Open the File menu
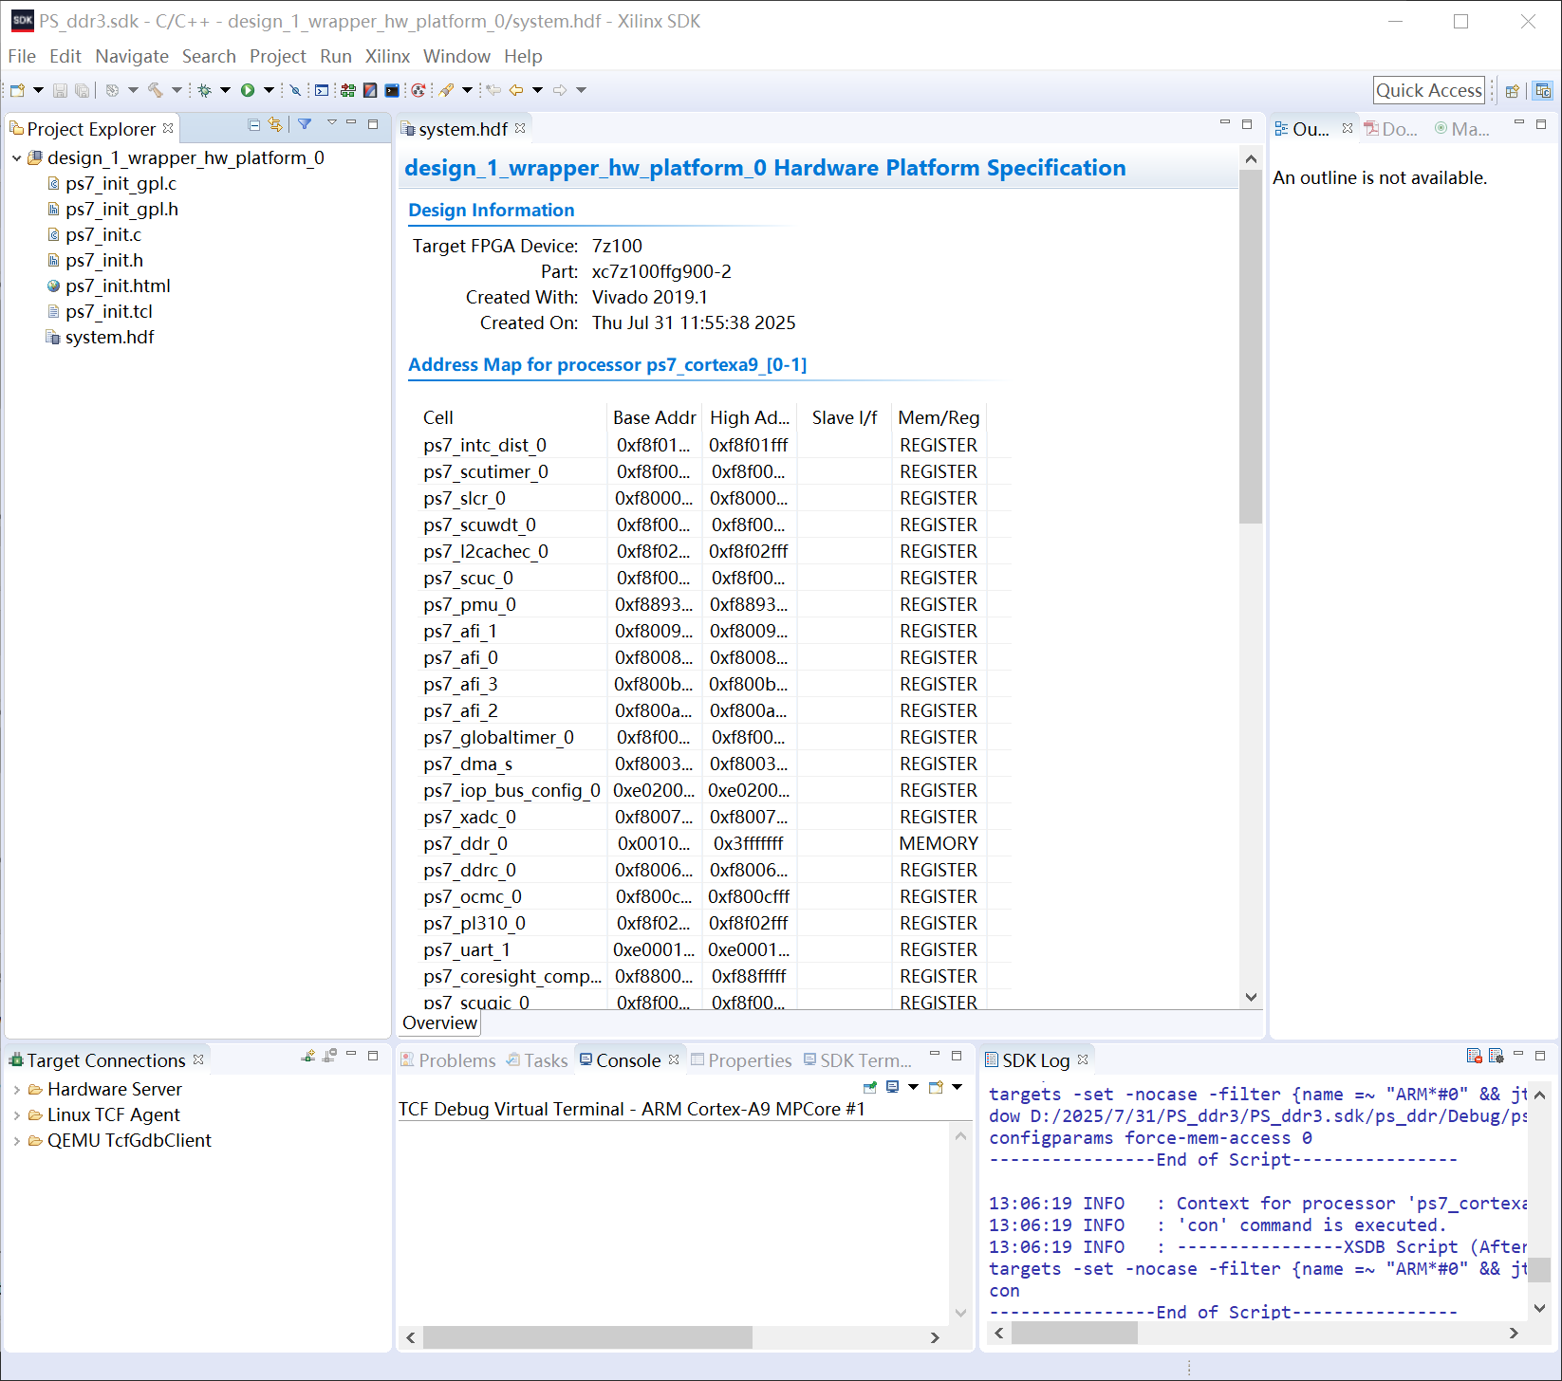Screen dimensions: 1562x1381 21,57
